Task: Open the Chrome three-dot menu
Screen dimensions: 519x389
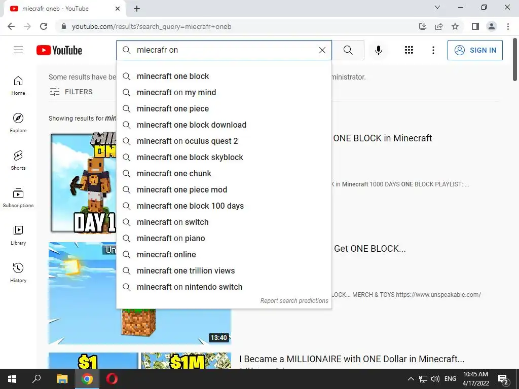Action: (508, 26)
